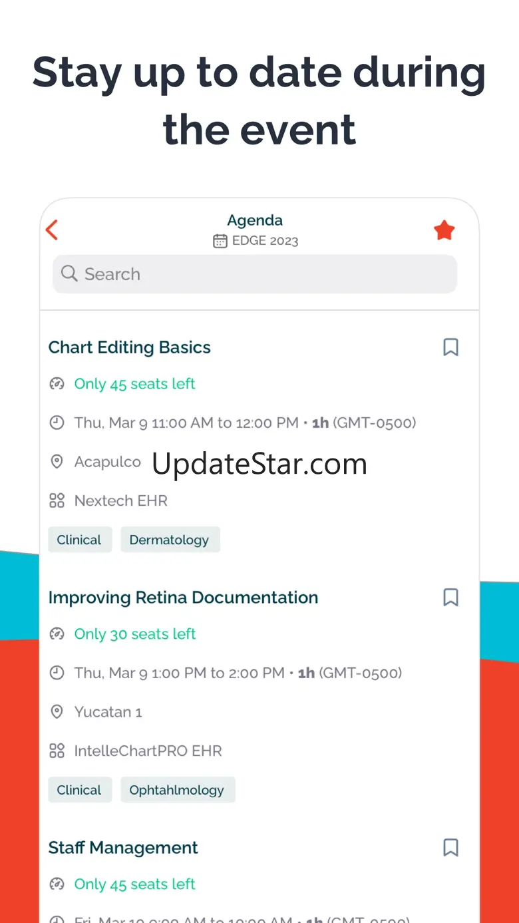The height and width of the screenshot is (923, 519).
Task: Click the seats gauge icon under Chart Editing Basics
Action: pos(57,384)
